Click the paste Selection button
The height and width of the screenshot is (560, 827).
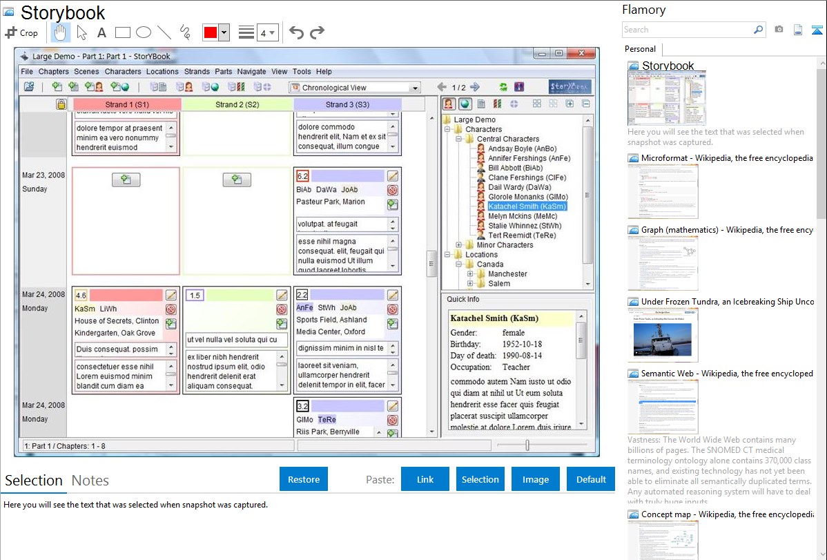[x=480, y=479]
